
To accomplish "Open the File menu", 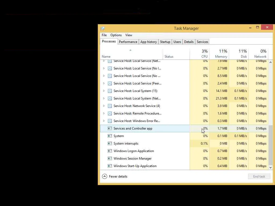I will pyautogui.click(x=104, y=35).
